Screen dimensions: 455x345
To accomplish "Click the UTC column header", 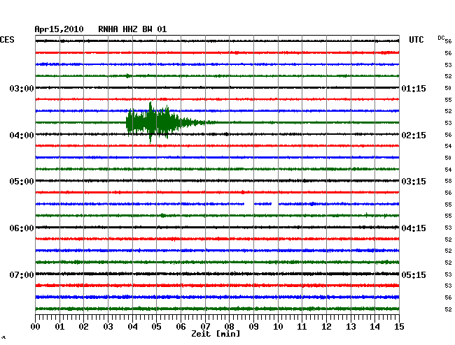I will pyautogui.click(x=416, y=40).
